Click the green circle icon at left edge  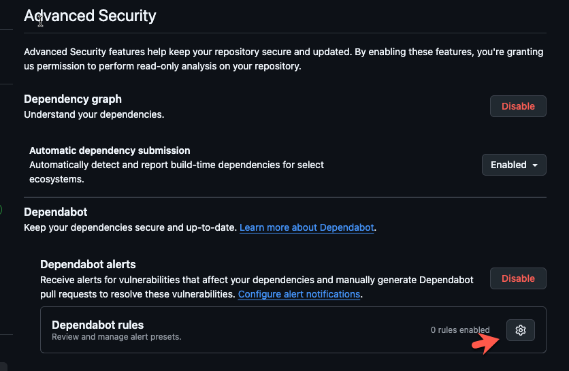(1, 210)
